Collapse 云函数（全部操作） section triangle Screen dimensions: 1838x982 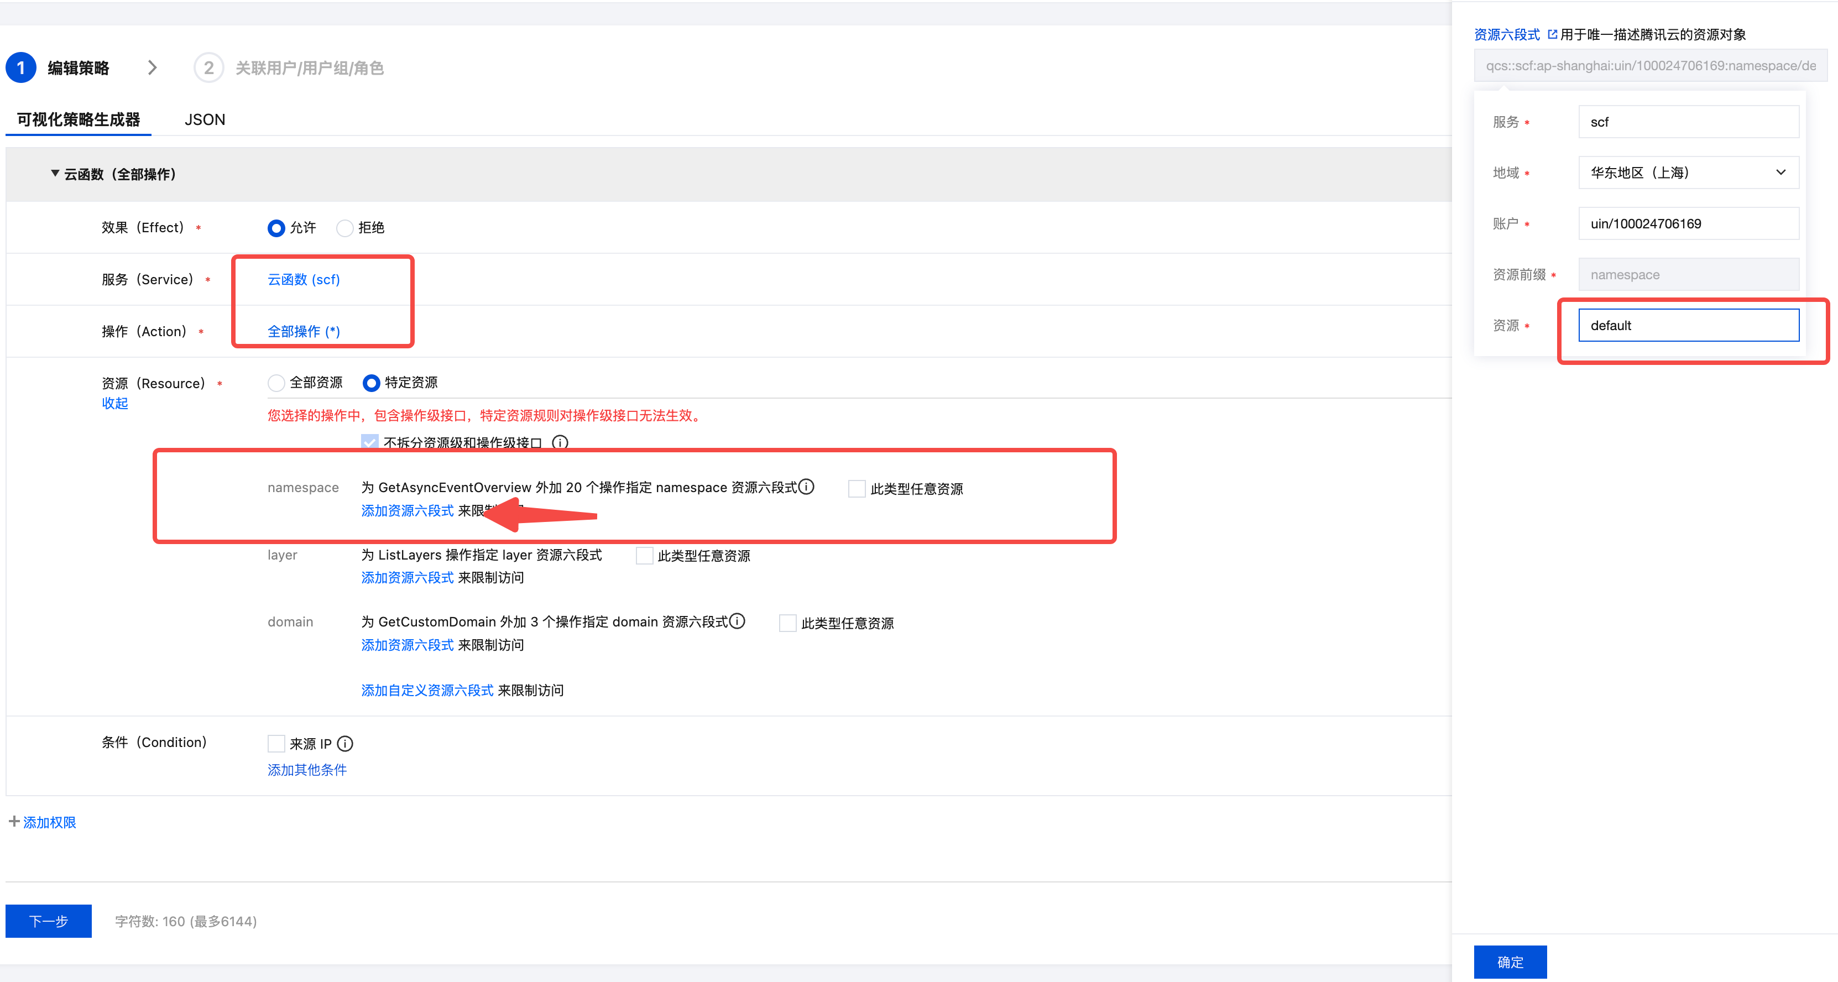[x=55, y=174]
